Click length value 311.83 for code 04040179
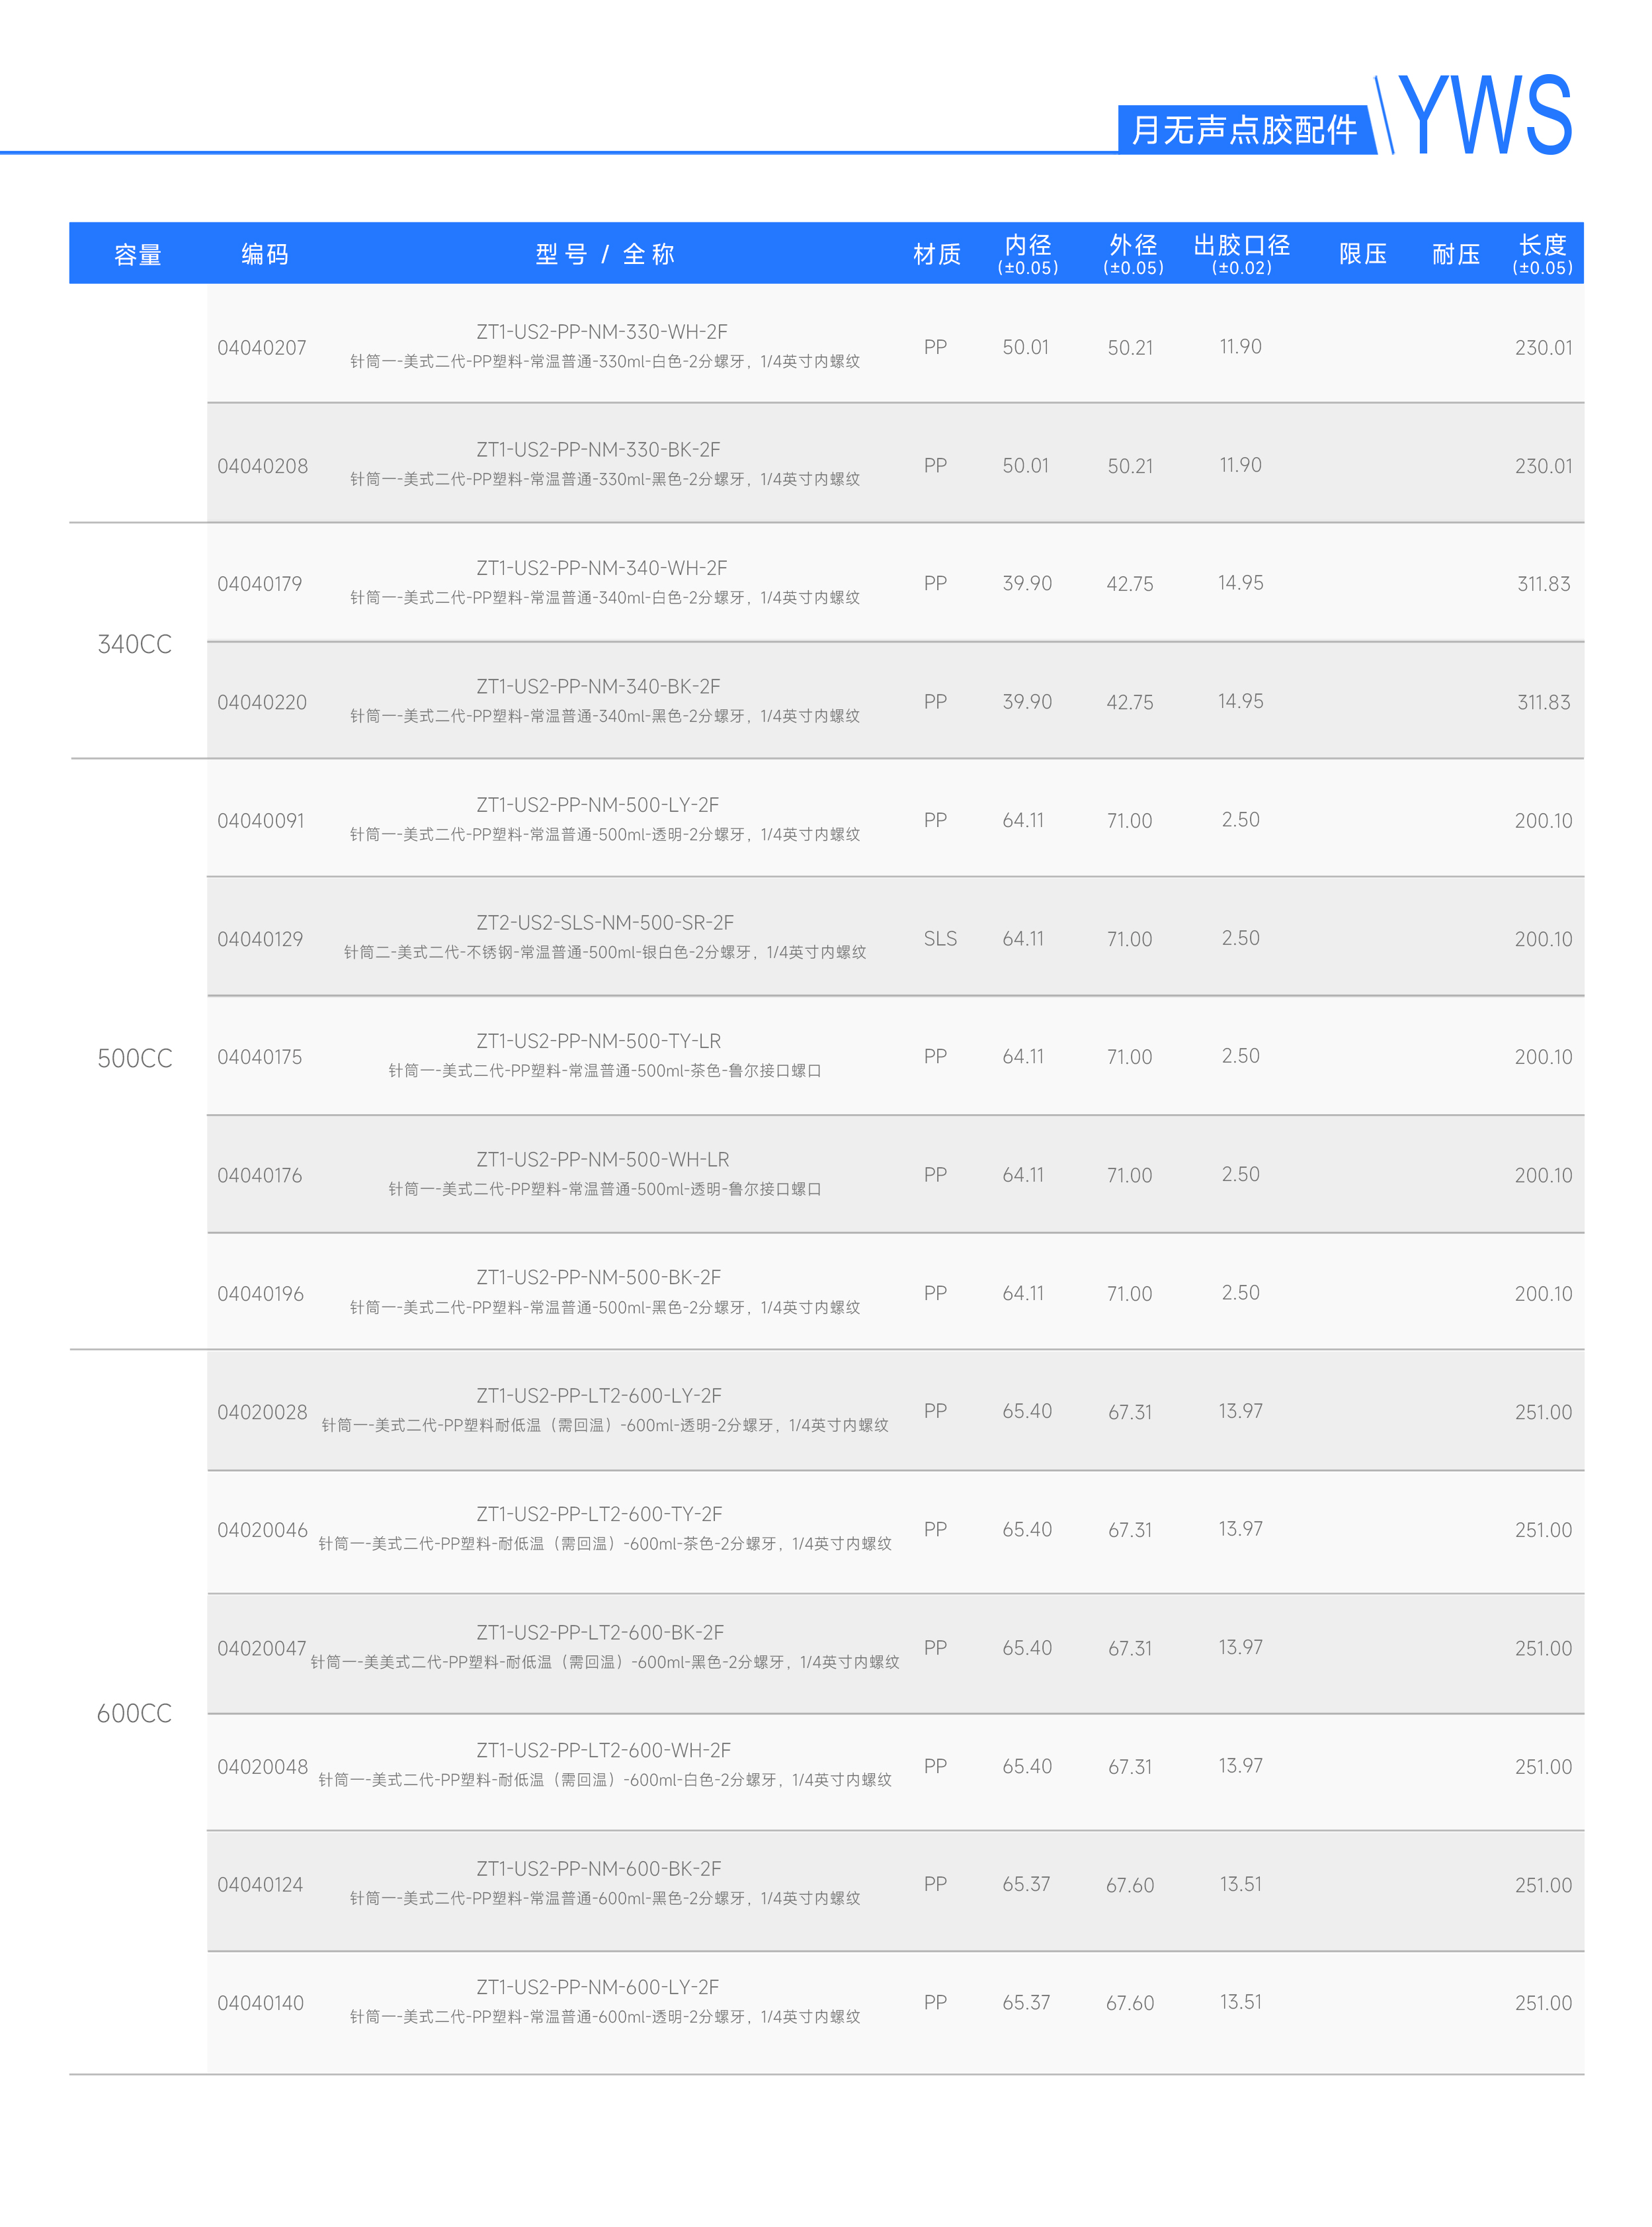This screenshot has width=1652, height=2227. click(1544, 584)
